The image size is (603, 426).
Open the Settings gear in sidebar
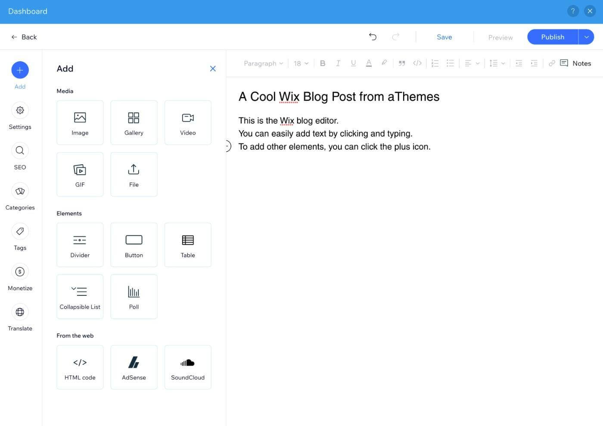20,110
